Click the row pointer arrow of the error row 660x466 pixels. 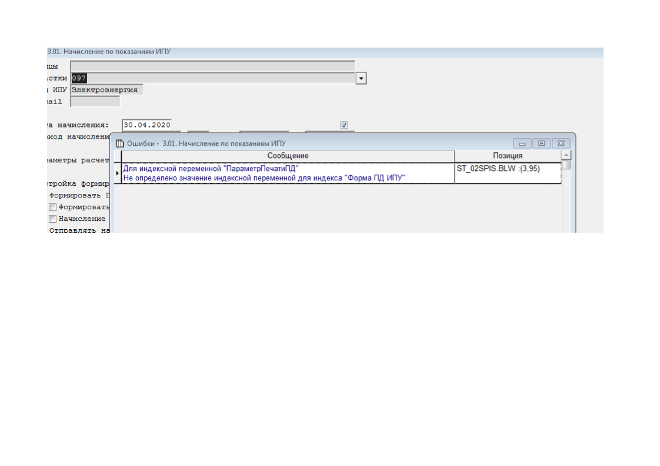[118, 173]
